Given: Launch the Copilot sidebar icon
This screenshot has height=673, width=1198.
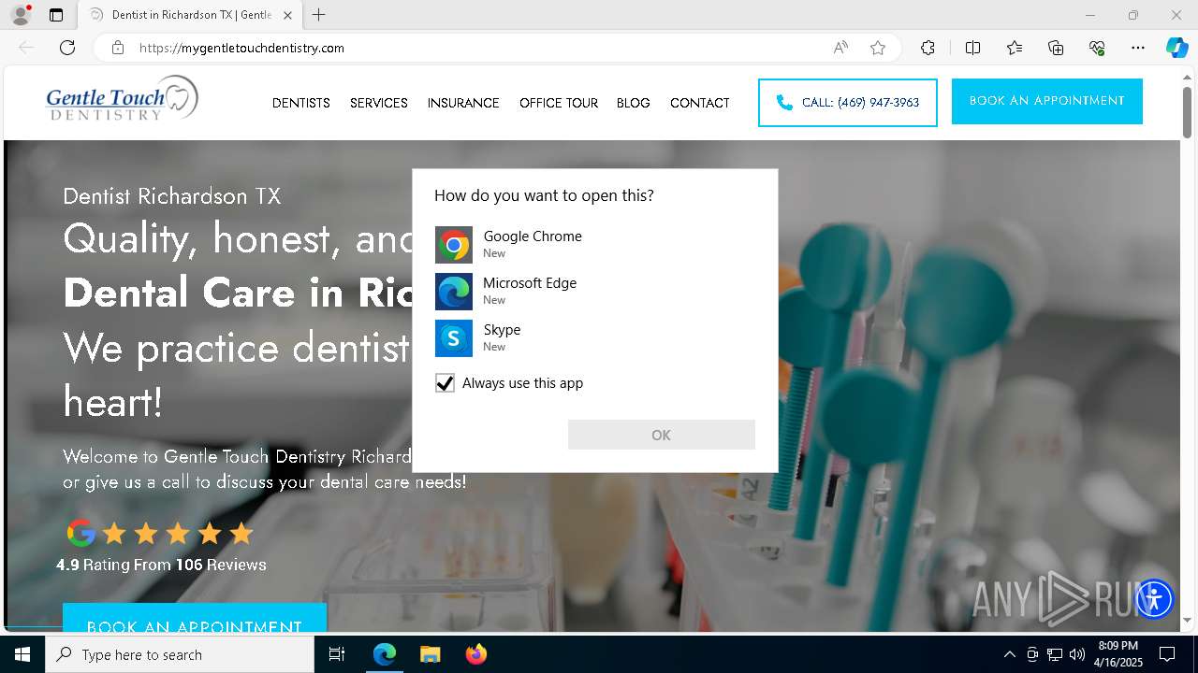Looking at the screenshot, I should 1176,48.
